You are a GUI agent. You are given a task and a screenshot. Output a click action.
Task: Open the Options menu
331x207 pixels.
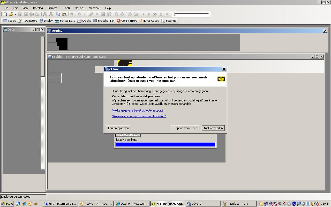(x=80, y=8)
